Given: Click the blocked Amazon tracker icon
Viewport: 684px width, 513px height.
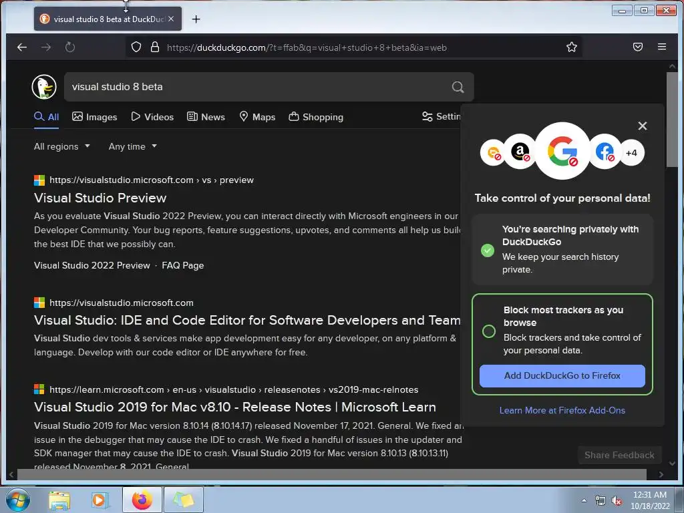Looking at the screenshot, I should [x=520, y=152].
